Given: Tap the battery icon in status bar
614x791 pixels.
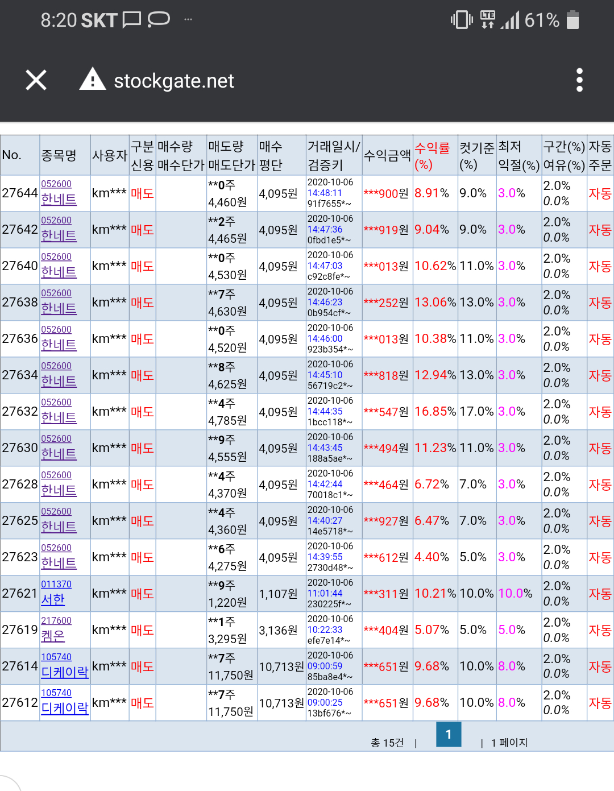Looking at the screenshot, I should pyautogui.click(x=572, y=20).
